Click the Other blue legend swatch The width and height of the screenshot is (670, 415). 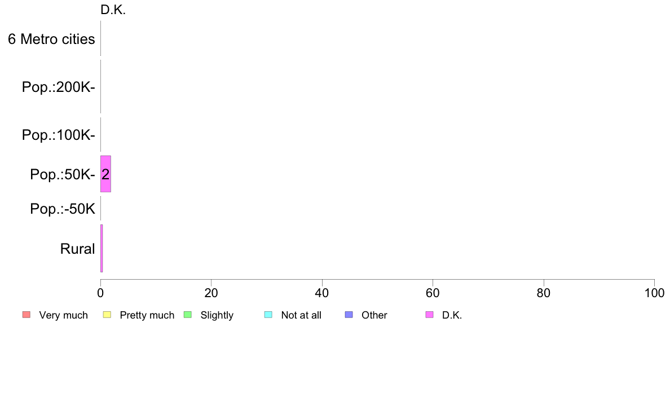[x=349, y=315]
